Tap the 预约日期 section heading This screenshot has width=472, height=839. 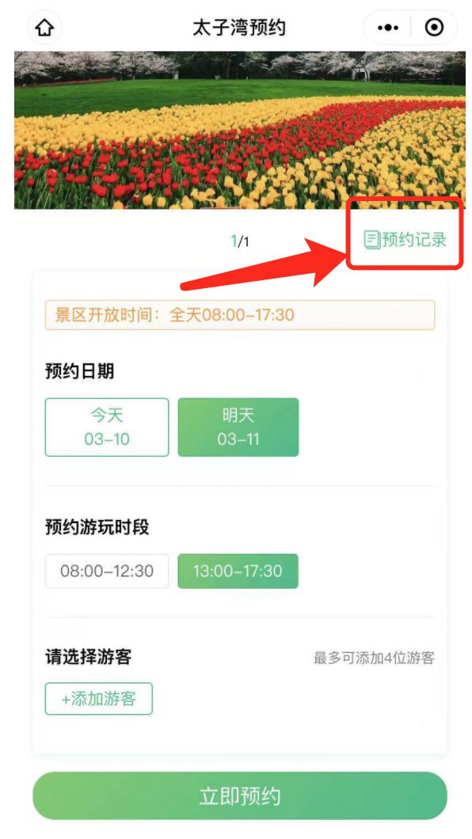coord(79,370)
